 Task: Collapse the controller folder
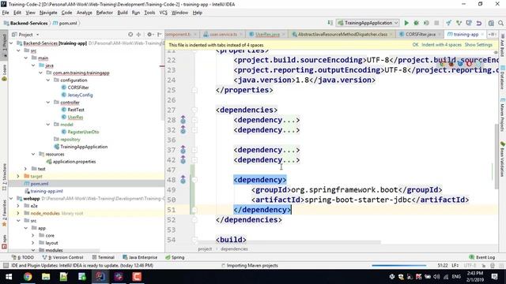coord(48,103)
